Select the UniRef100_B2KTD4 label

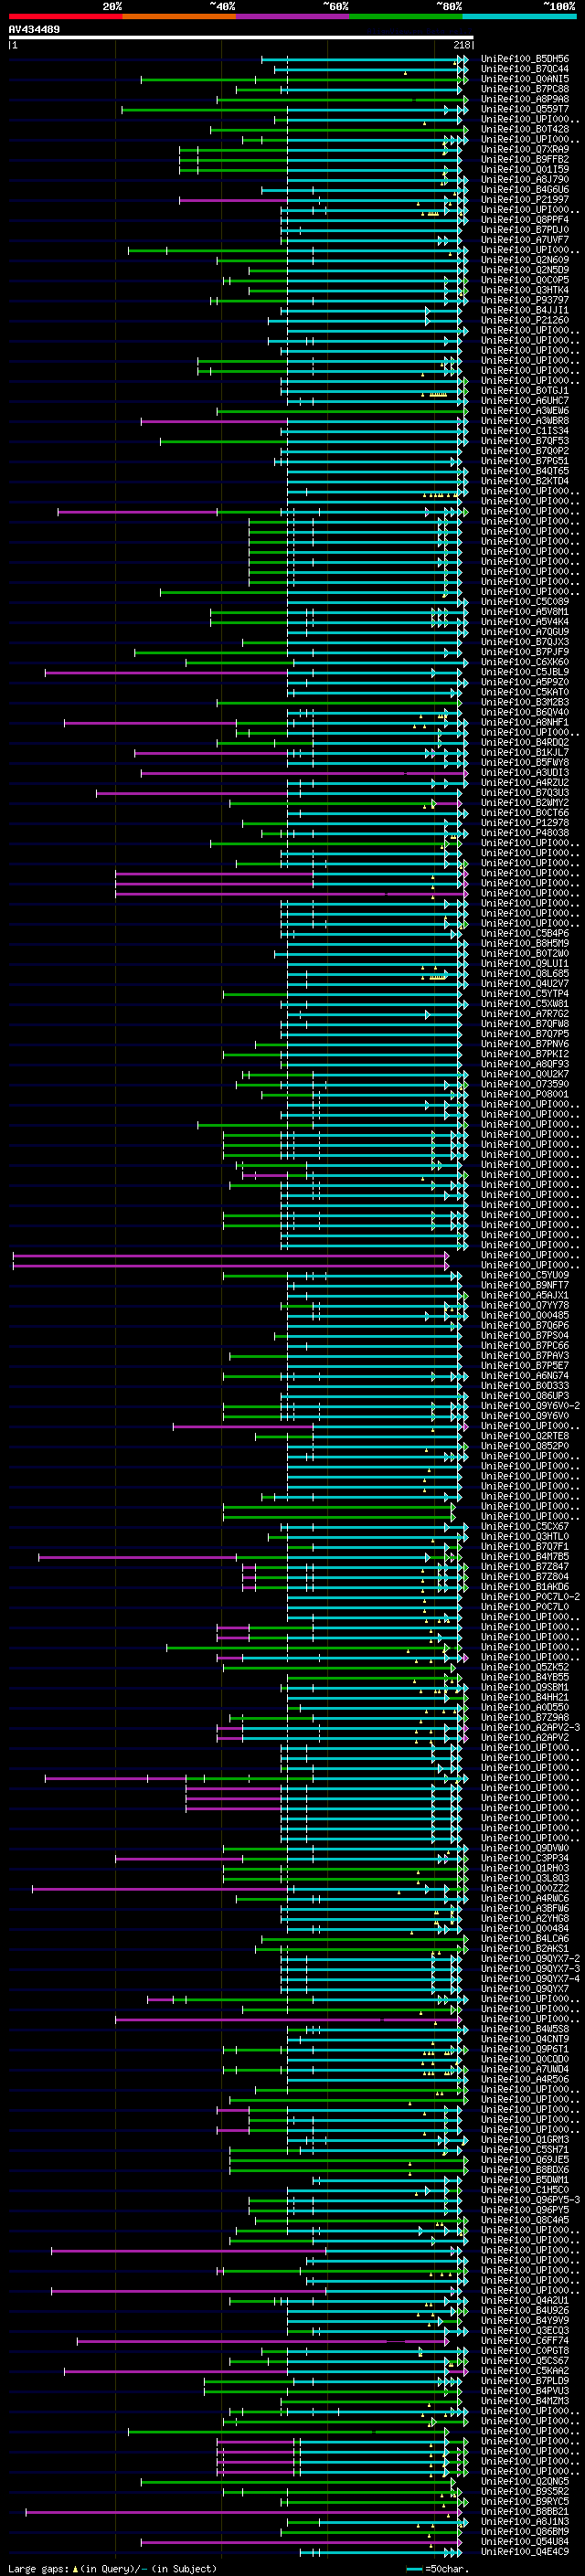(525, 481)
